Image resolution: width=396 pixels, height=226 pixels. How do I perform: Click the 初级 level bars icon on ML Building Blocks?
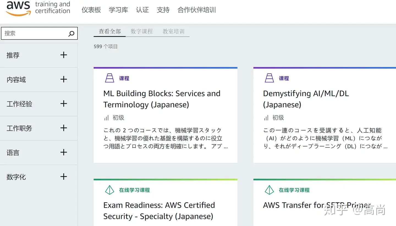click(x=106, y=118)
